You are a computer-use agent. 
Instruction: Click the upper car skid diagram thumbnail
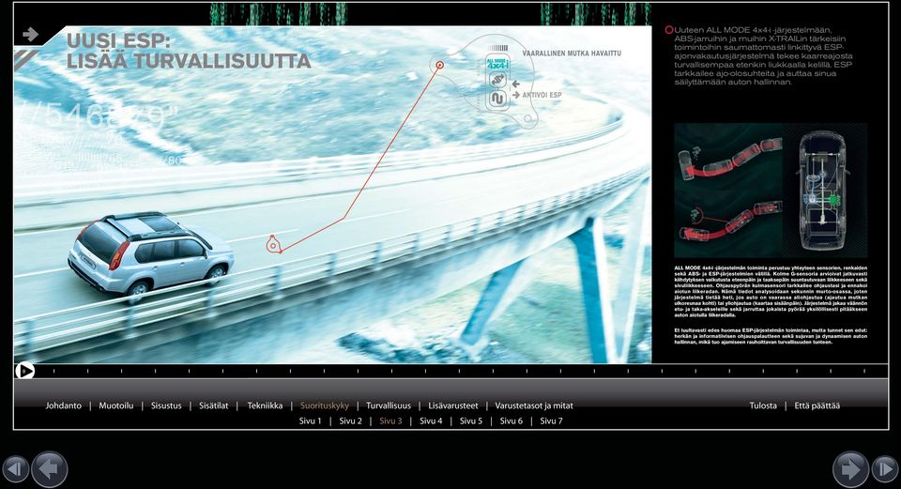coord(728,159)
